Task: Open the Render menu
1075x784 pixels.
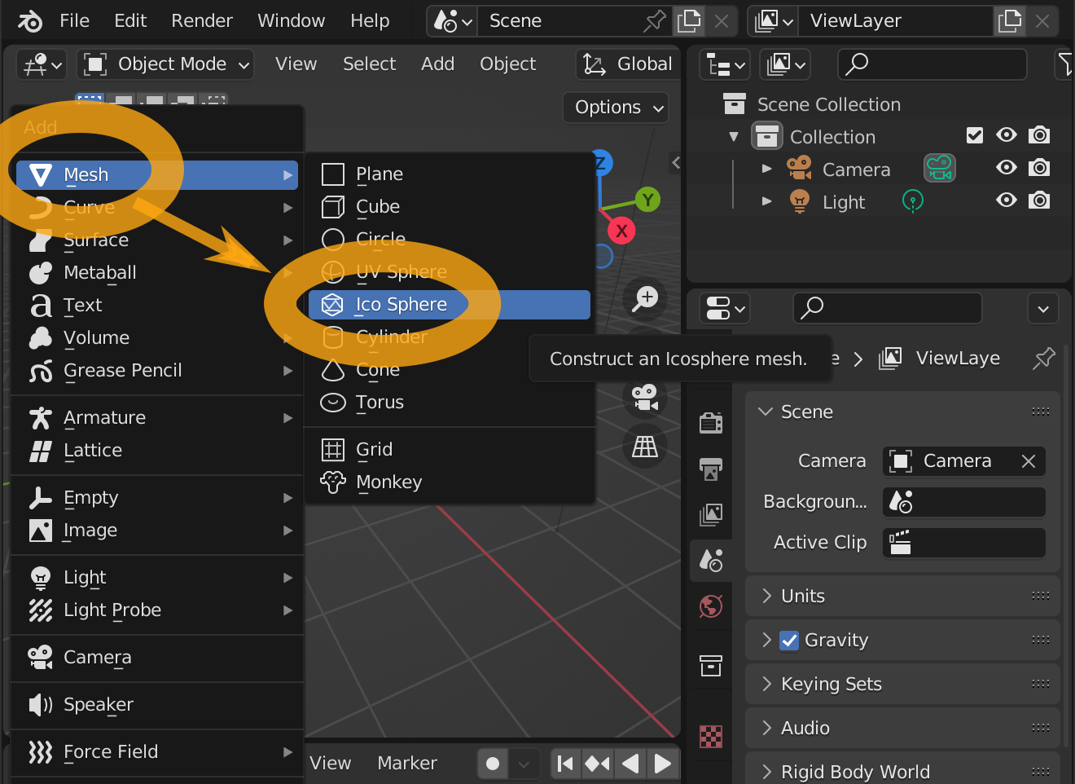Action: [x=202, y=20]
